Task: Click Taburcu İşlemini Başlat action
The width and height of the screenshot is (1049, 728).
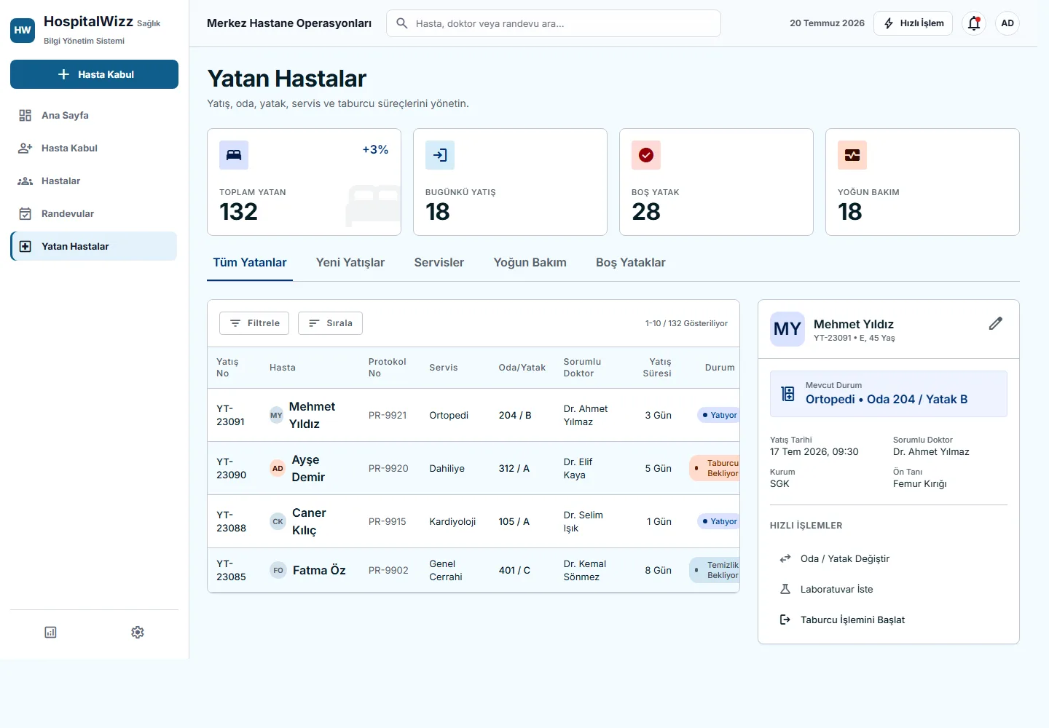Action: (889, 620)
